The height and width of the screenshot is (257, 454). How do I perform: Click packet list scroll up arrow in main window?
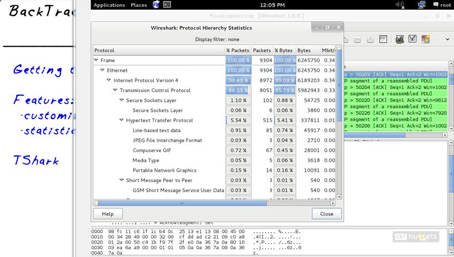point(451,63)
